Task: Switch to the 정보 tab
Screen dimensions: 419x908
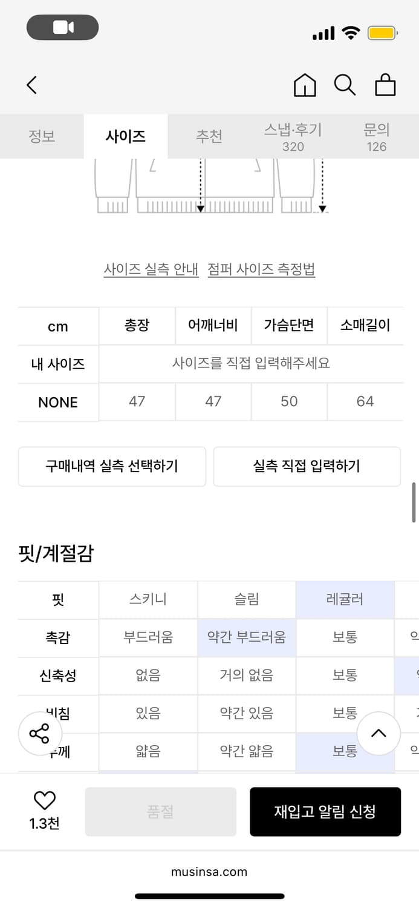Action: (41, 137)
